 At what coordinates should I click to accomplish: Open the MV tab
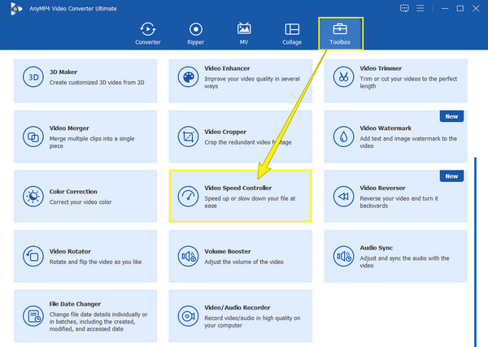tap(244, 33)
